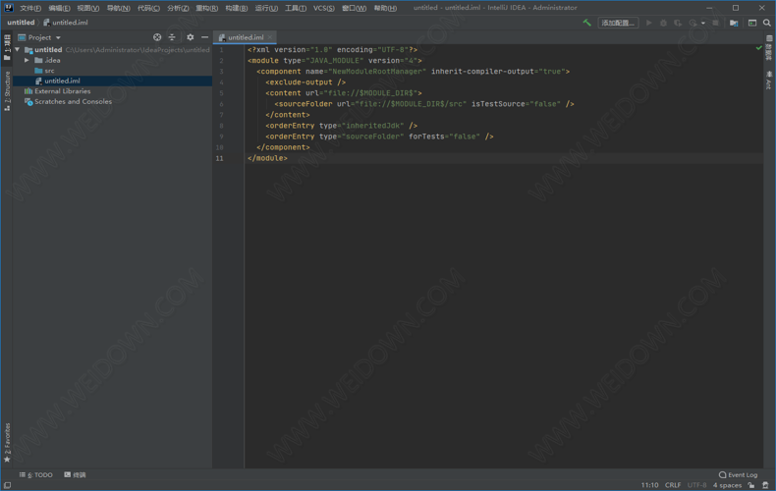This screenshot has width=776, height=491.
Task: Open the 帮助(H) Help menu
Action: click(x=385, y=8)
